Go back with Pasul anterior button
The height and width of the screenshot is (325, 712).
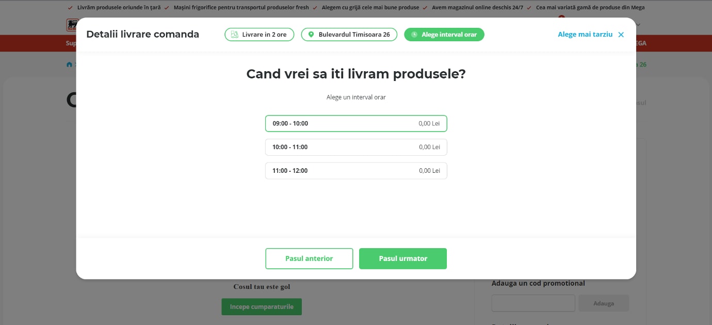pyautogui.click(x=309, y=258)
